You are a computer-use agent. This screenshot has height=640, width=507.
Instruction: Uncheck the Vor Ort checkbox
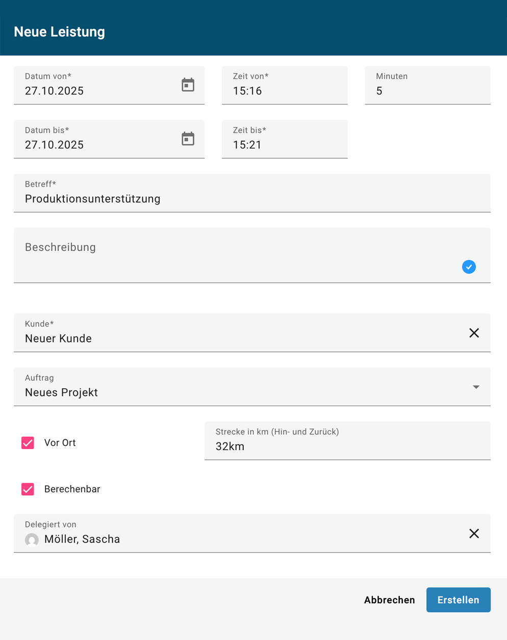pyautogui.click(x=28, y=443)
